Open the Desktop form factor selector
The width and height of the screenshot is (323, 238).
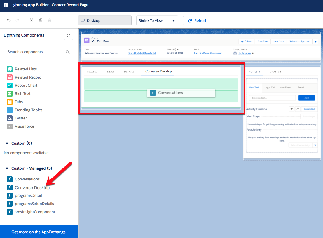coord(105,20)
